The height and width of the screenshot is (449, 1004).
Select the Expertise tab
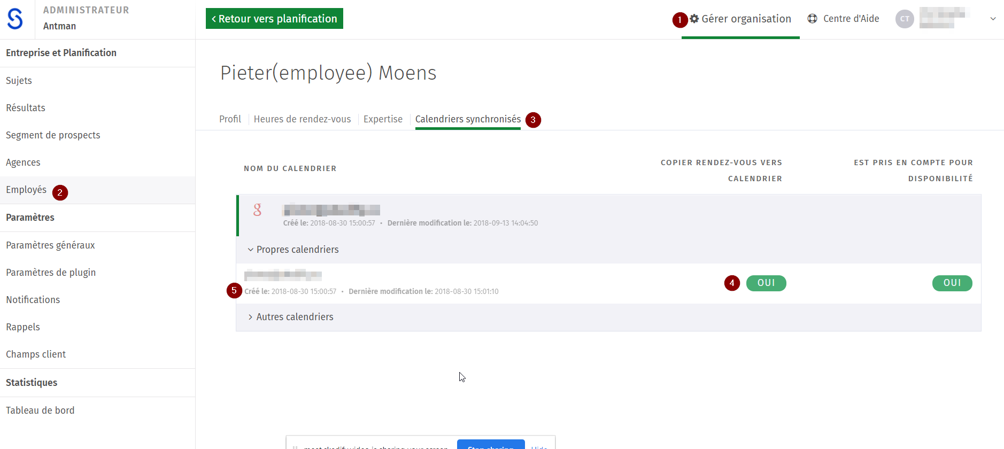(383, 119)
